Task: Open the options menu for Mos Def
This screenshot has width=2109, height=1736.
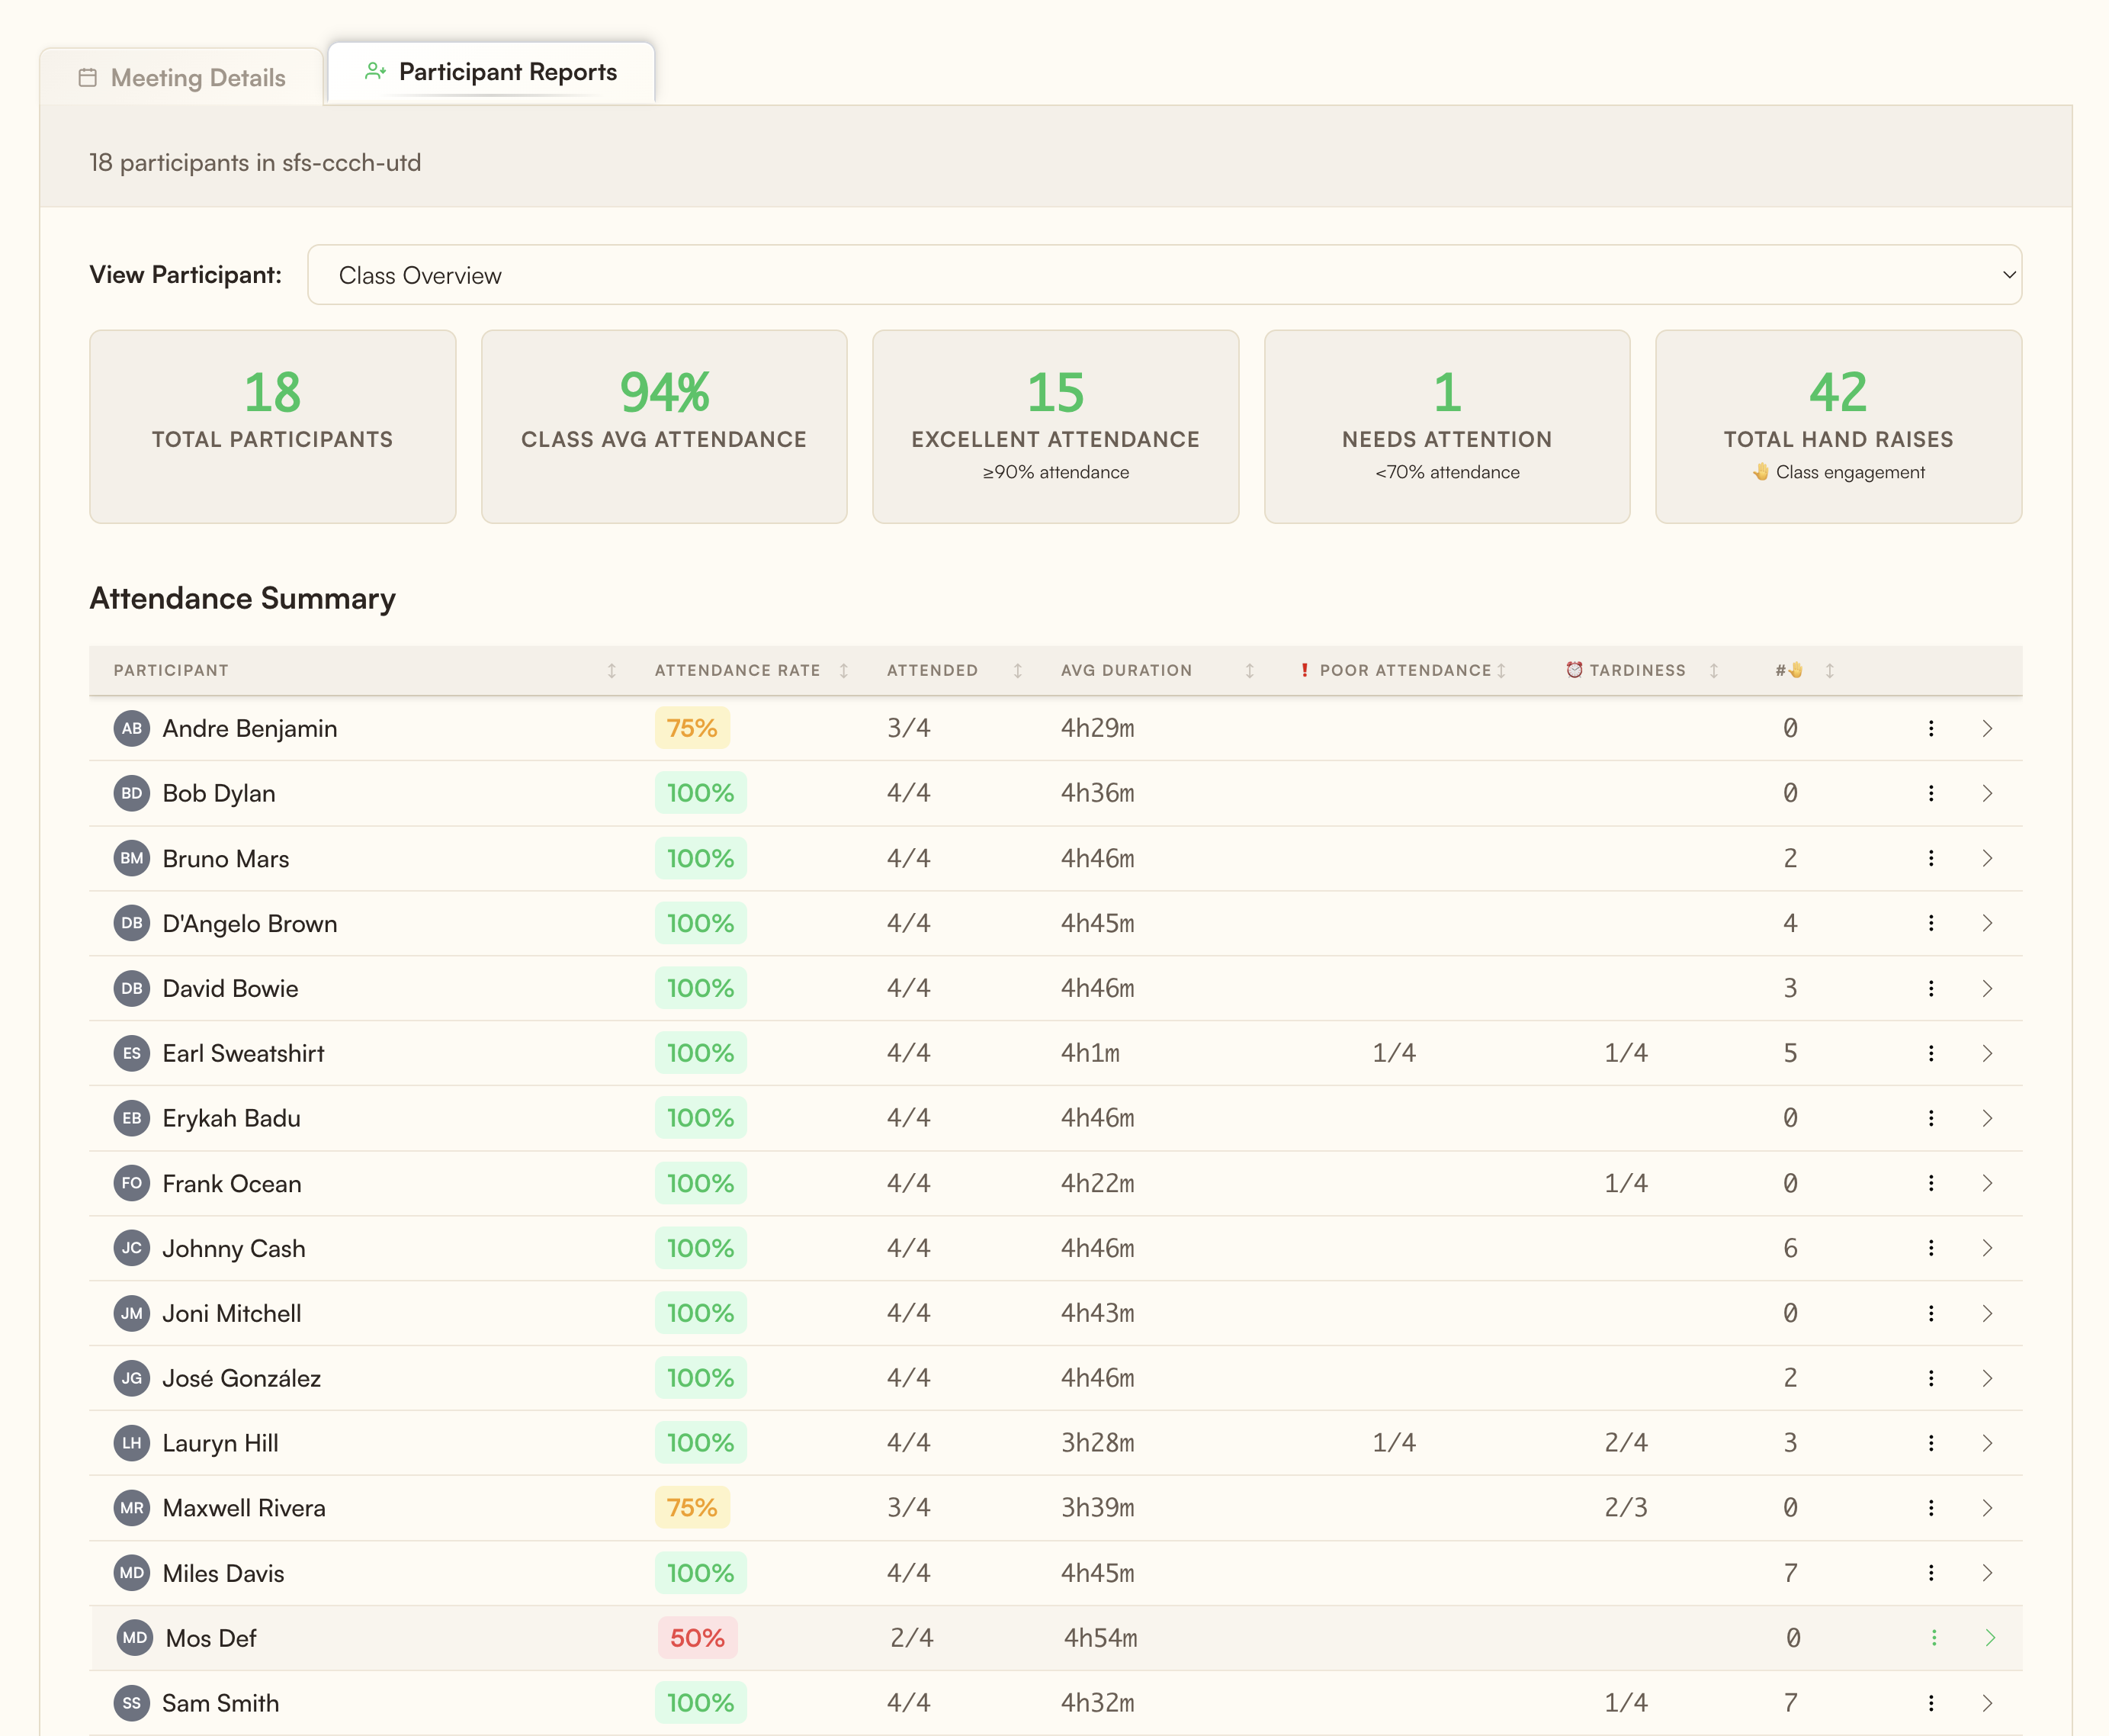Action: (x=1935, y=1638)
